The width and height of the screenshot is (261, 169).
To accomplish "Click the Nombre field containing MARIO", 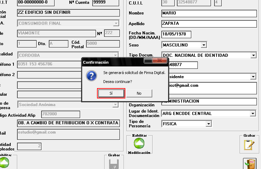I will (x=209, y=13).
